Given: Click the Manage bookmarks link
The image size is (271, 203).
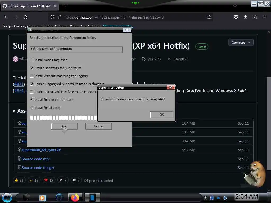Looking at the screenshot, I should 117,26.
